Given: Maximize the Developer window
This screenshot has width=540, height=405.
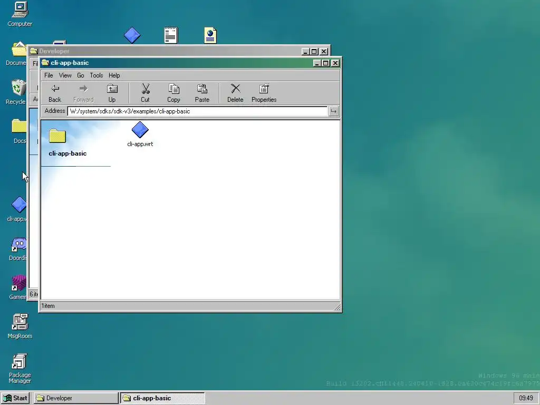Looking at the screenshot, I should pyautogui.click(x=314, y=51).
